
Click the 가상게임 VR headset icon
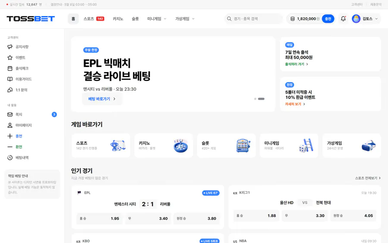click(x=369, y=145)
